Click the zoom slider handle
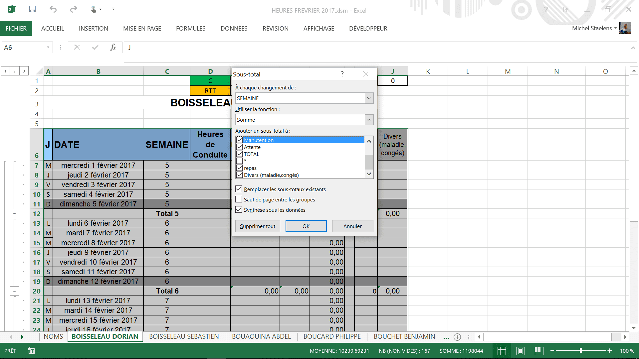Image resolution: width=639 pixels, height=359 pixels. point(580,351)
